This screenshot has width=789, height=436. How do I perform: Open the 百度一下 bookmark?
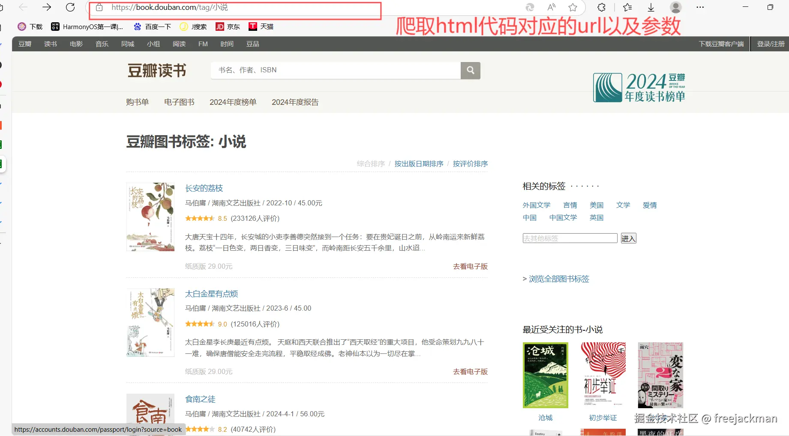coord(152,27)
